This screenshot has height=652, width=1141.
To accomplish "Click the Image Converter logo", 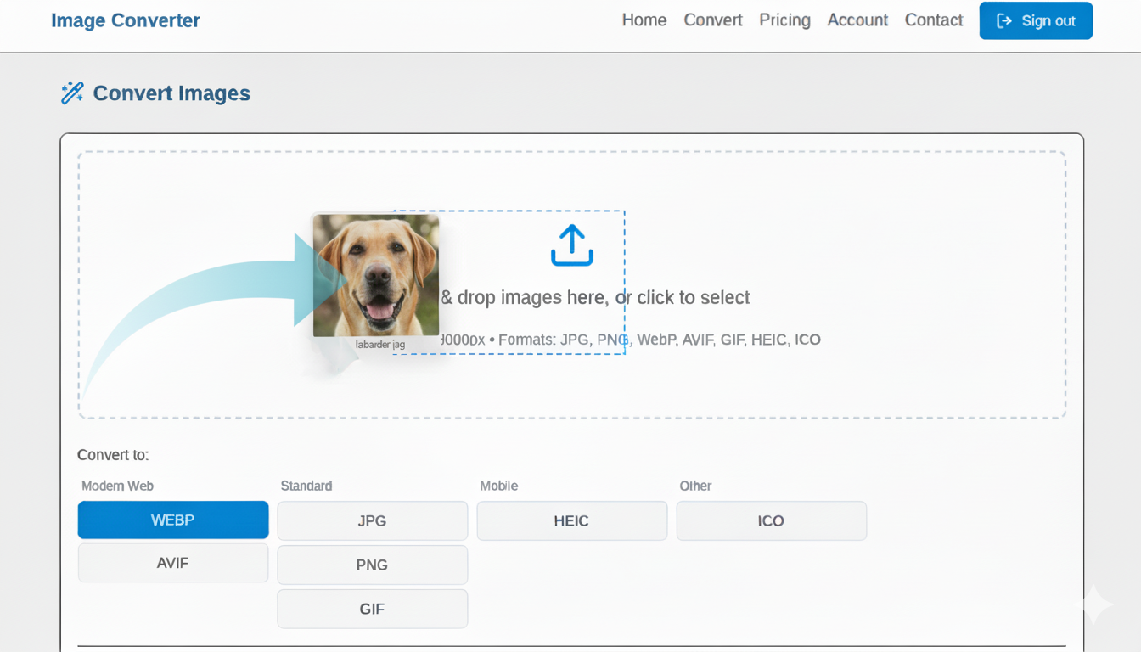I will pos(125,20).
